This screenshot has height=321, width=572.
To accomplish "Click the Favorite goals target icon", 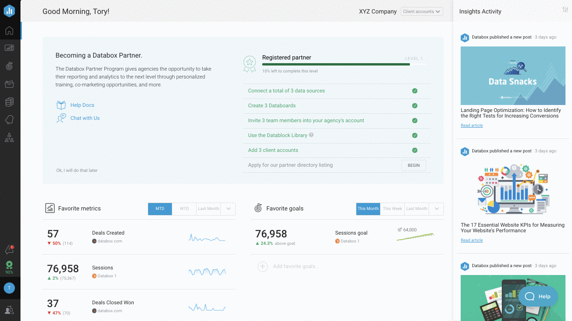I will (x=258, y=208).
